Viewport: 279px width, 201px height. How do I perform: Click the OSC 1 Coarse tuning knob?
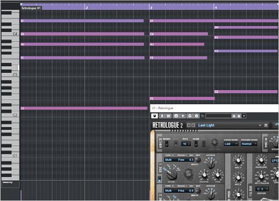pyautogui.click(x=204, y=175)
